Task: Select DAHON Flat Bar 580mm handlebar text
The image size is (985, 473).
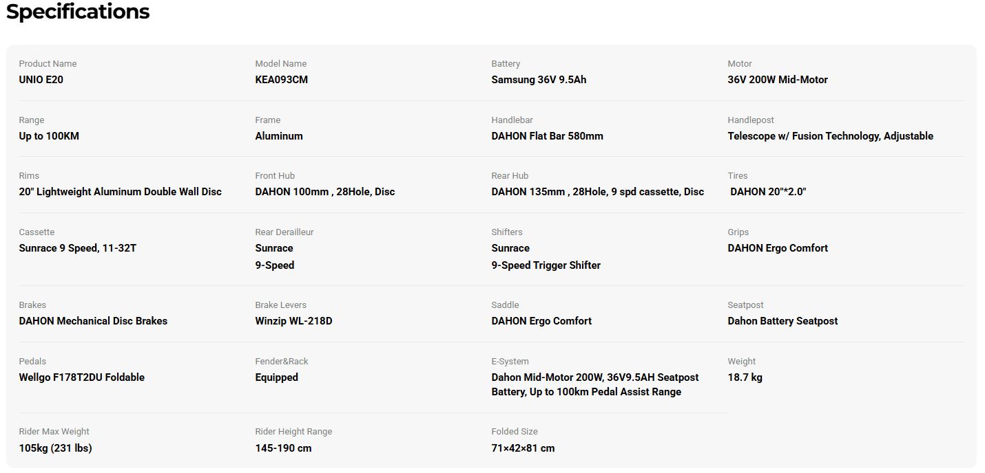Action: [x=547, y=136]
